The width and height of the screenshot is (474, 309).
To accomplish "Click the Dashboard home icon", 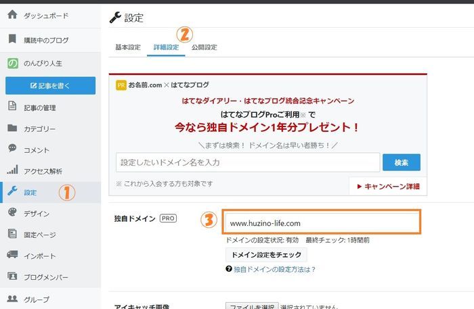I will click(12, 14).
